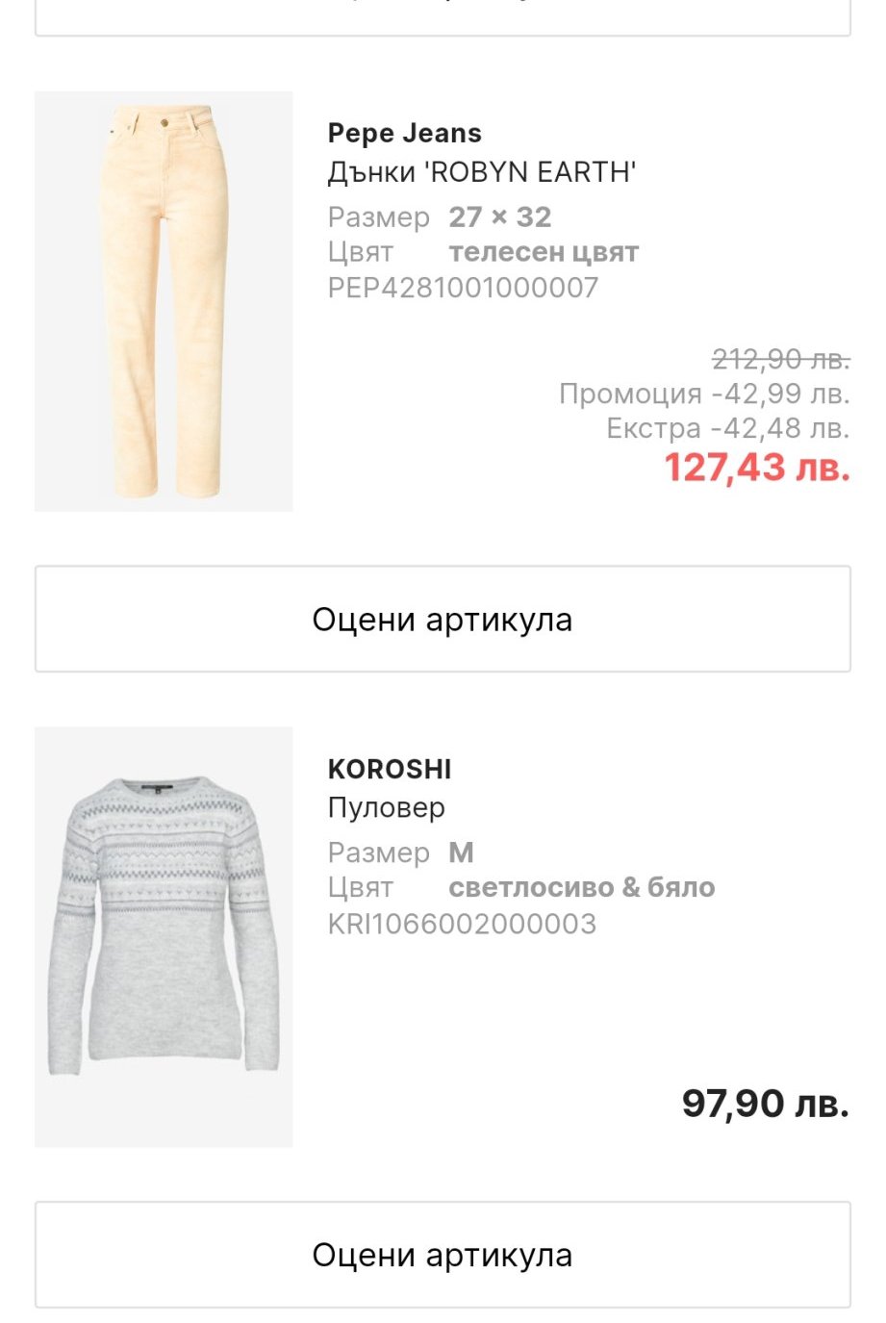Open the KOROSHI sweater product image

point(164,936)
